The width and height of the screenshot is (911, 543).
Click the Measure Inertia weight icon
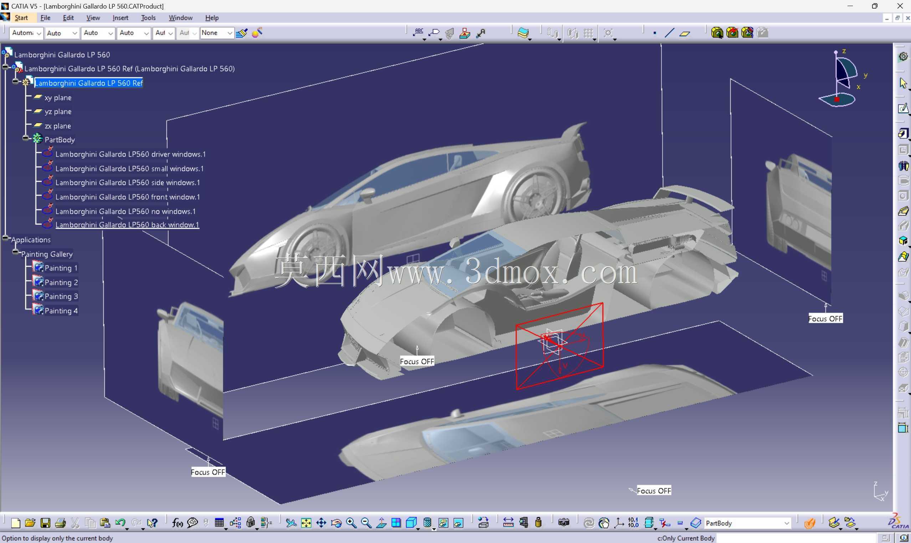538,523
